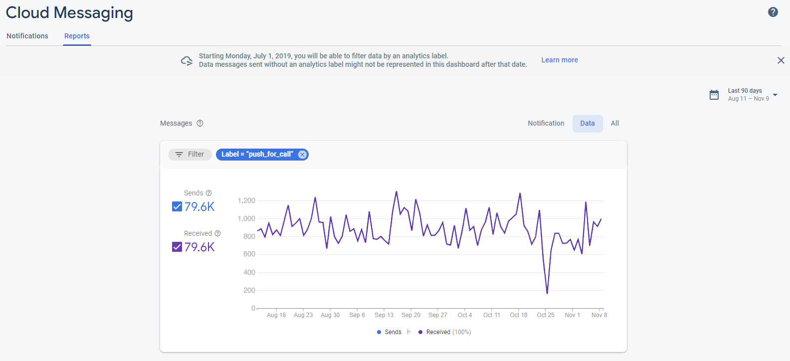Dismiss the analytics label notice banner
Screen dimensions: 790x361
[781, 60]
